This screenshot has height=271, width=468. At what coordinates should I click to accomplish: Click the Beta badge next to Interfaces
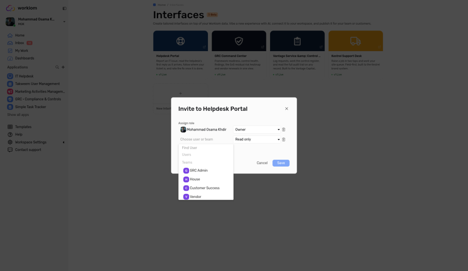[213, 15]
